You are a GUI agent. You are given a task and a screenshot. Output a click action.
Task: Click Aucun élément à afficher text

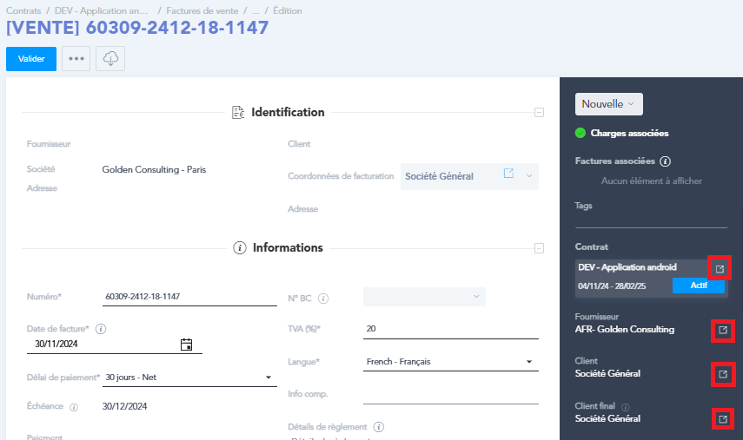(652, 181)
